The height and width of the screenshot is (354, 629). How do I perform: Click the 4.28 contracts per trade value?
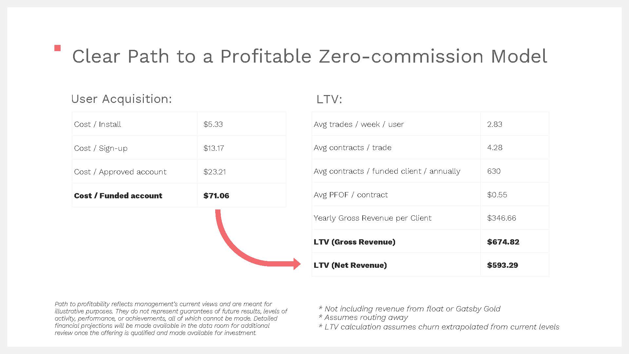pos(495,147)
